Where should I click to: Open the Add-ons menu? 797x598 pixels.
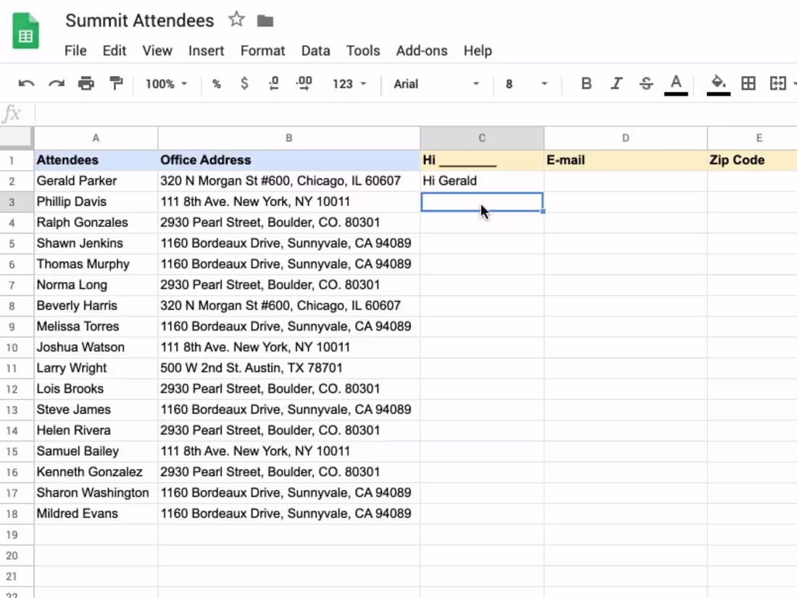(422, 51)
